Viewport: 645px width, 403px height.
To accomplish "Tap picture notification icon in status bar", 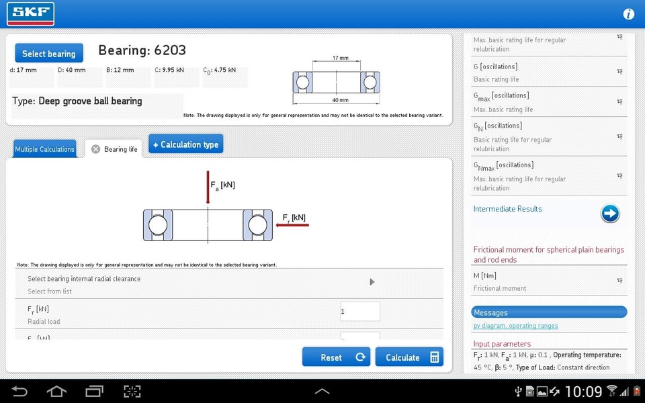I will click(x=542, y=391).
